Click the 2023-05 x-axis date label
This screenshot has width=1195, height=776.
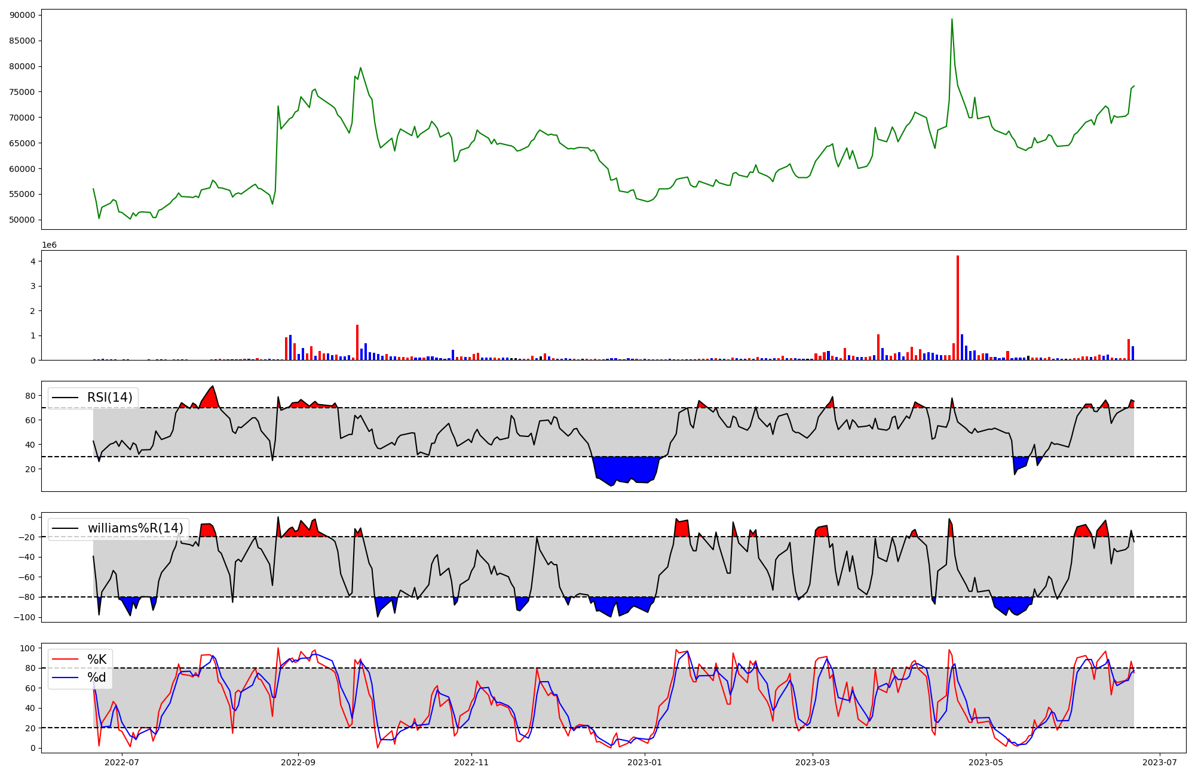986,762
